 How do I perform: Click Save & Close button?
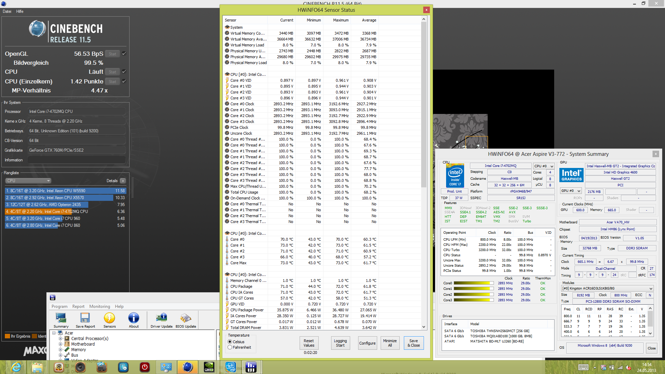point(414,343)
